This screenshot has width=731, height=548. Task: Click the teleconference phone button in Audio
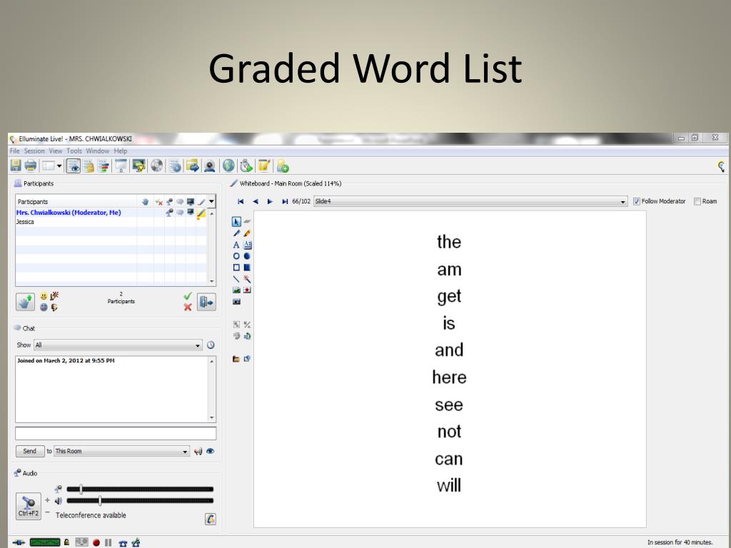point(211,519)
